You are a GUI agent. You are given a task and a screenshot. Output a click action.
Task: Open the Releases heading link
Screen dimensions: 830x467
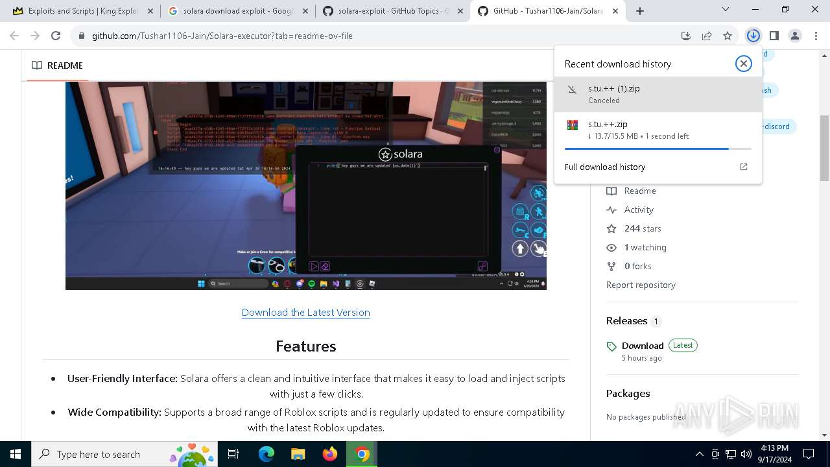coord(626,321)
